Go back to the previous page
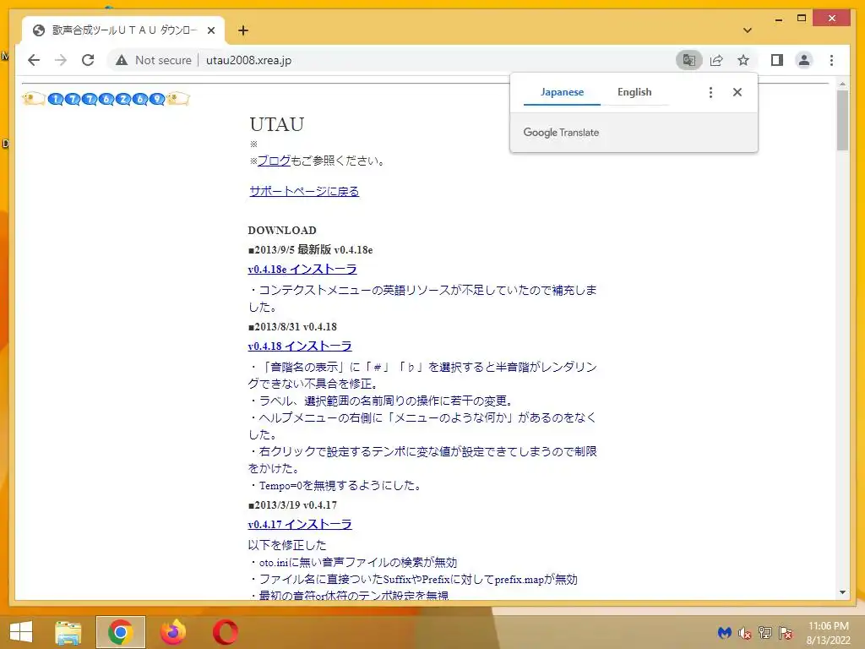This screenshot has width=865, height=649. (34, 60)
